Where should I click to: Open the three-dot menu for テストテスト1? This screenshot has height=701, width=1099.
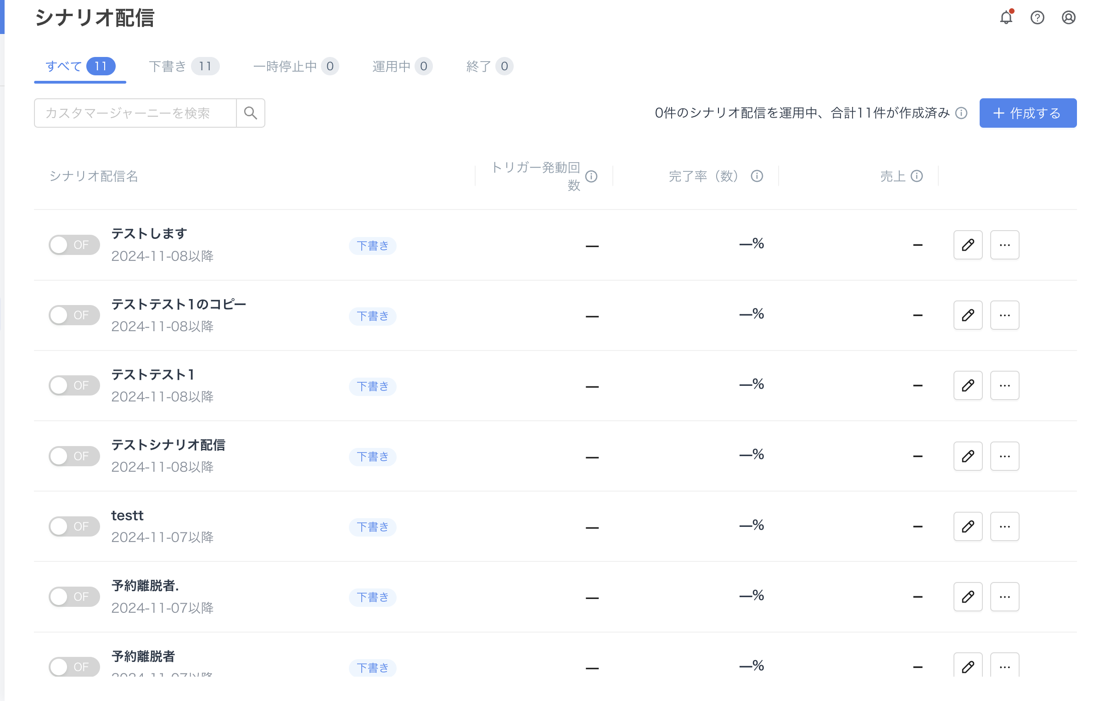1004,385
